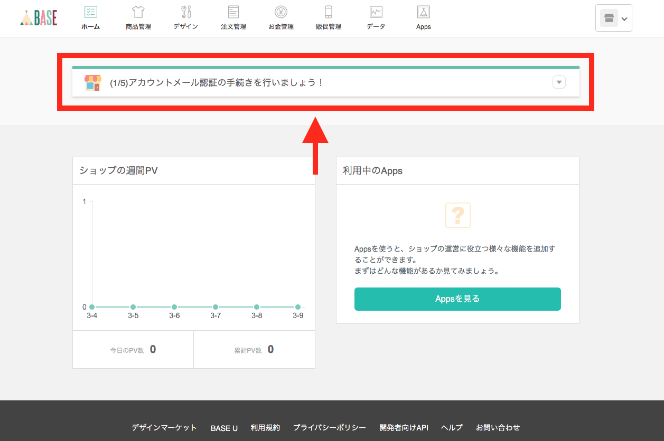This screenshot has width=664, height=441.
Task: Open 注文管理 order list icon
Action: point(233,12)
